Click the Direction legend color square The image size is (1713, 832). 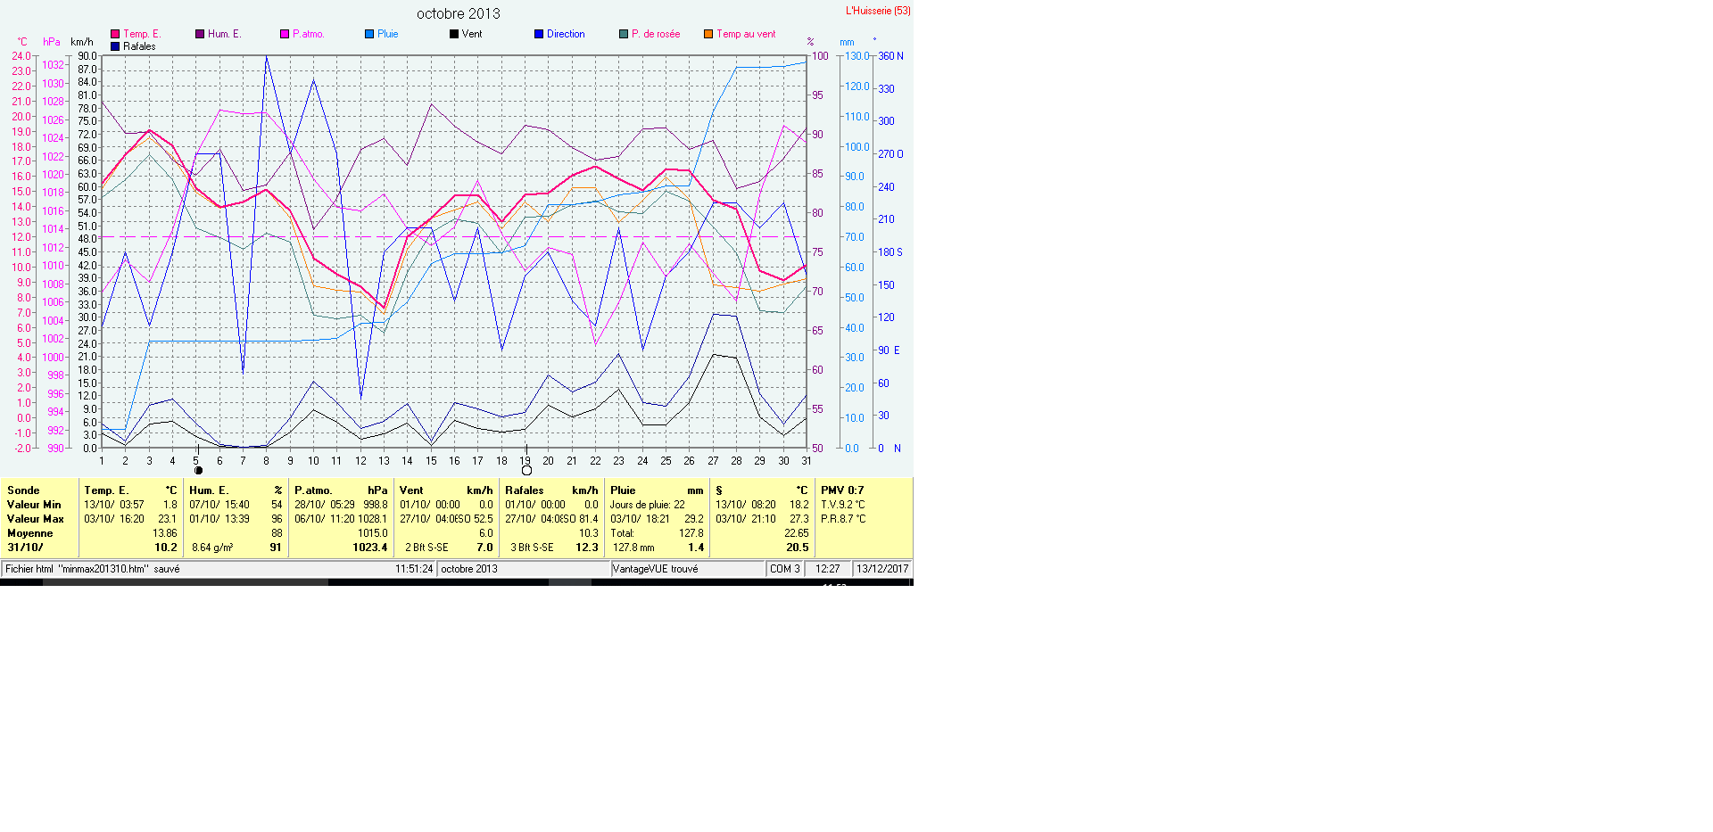pyautogui.click(x=539, y=34)
